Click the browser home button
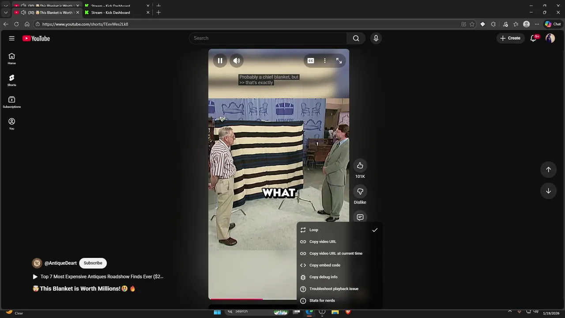Viewport: 565px width, 318px height. coord(27,24)
